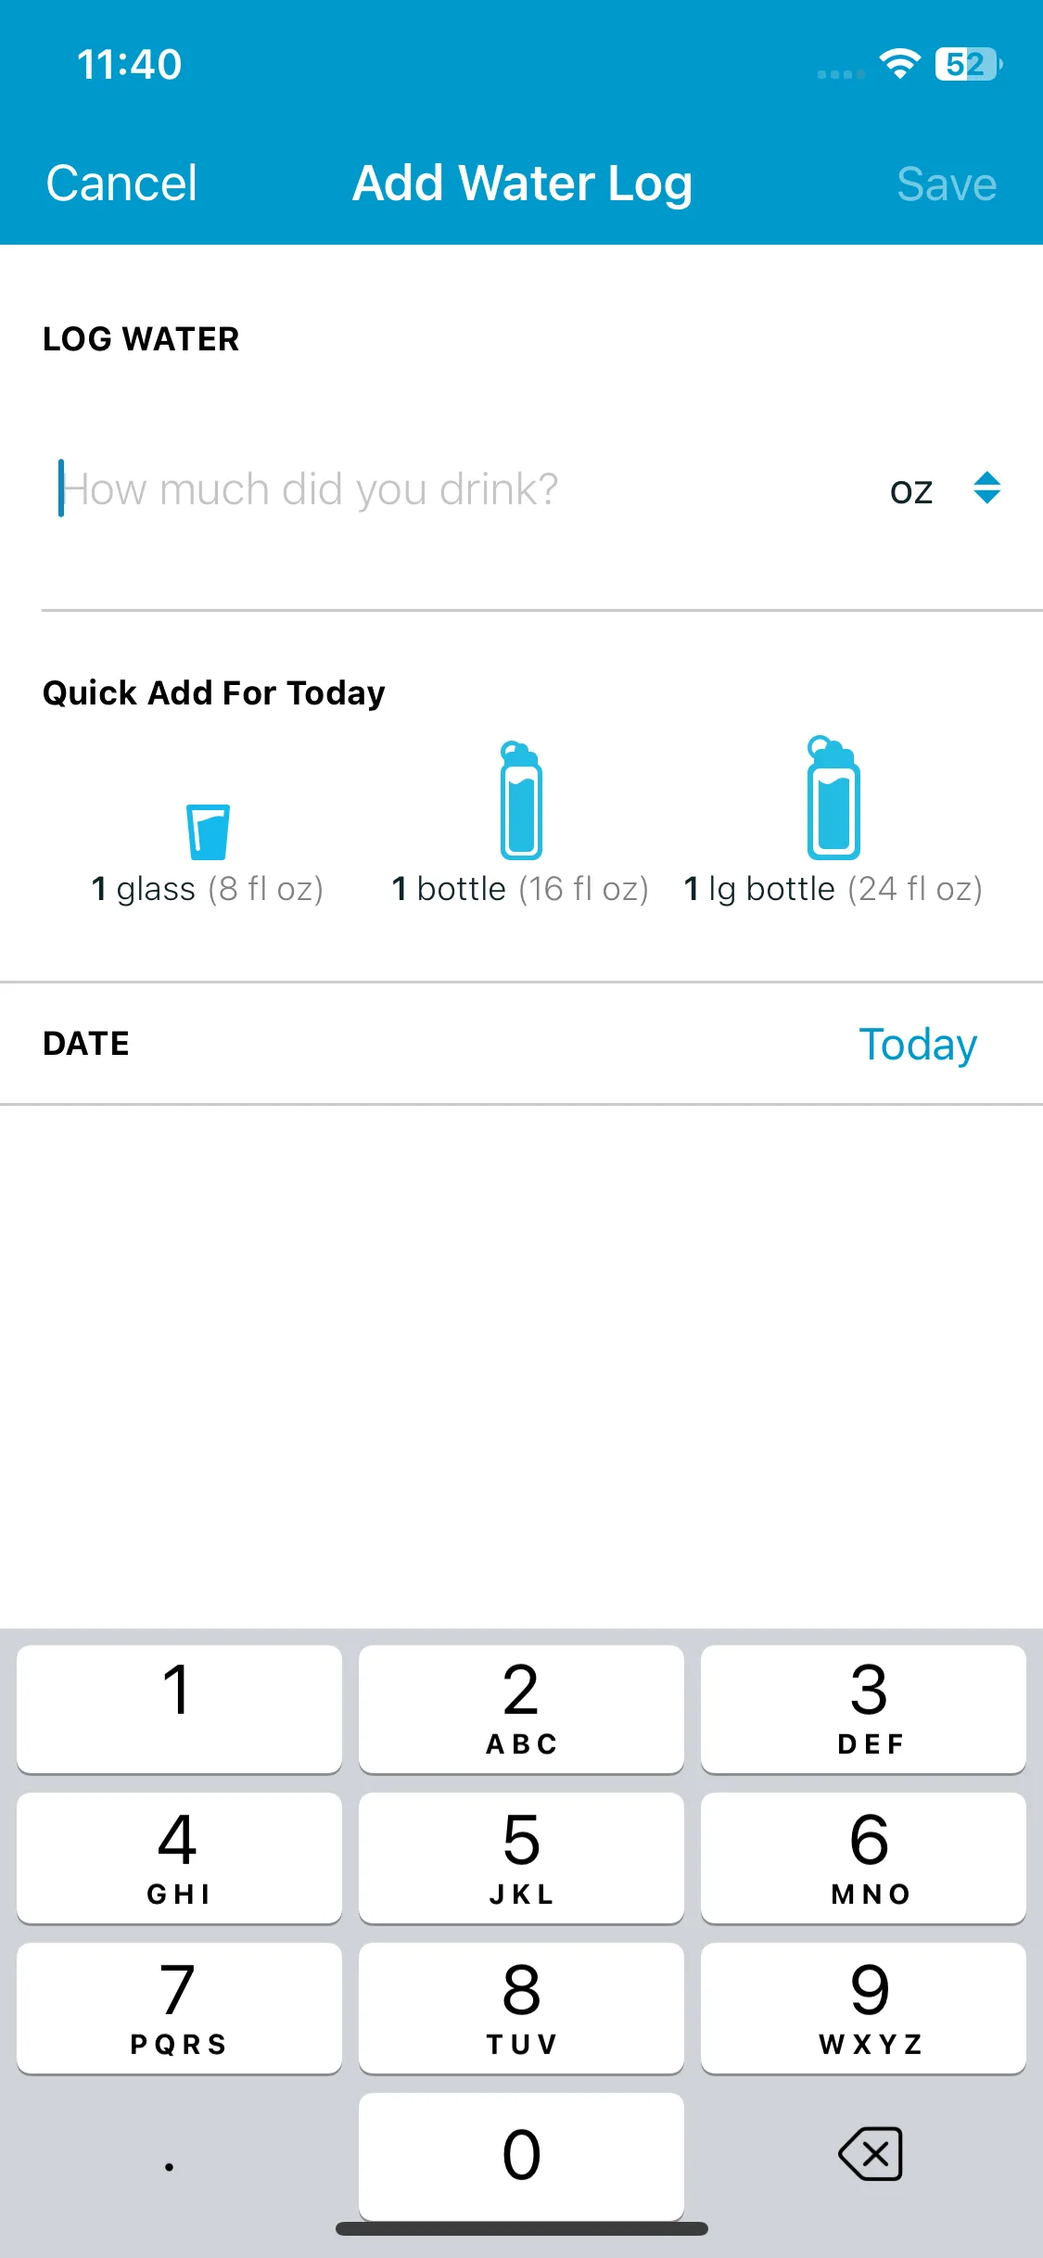This screenshot has width=1043, height=2258.
Task: Tap the large 24 fl oz bottle icon
Action: [833, 797]
